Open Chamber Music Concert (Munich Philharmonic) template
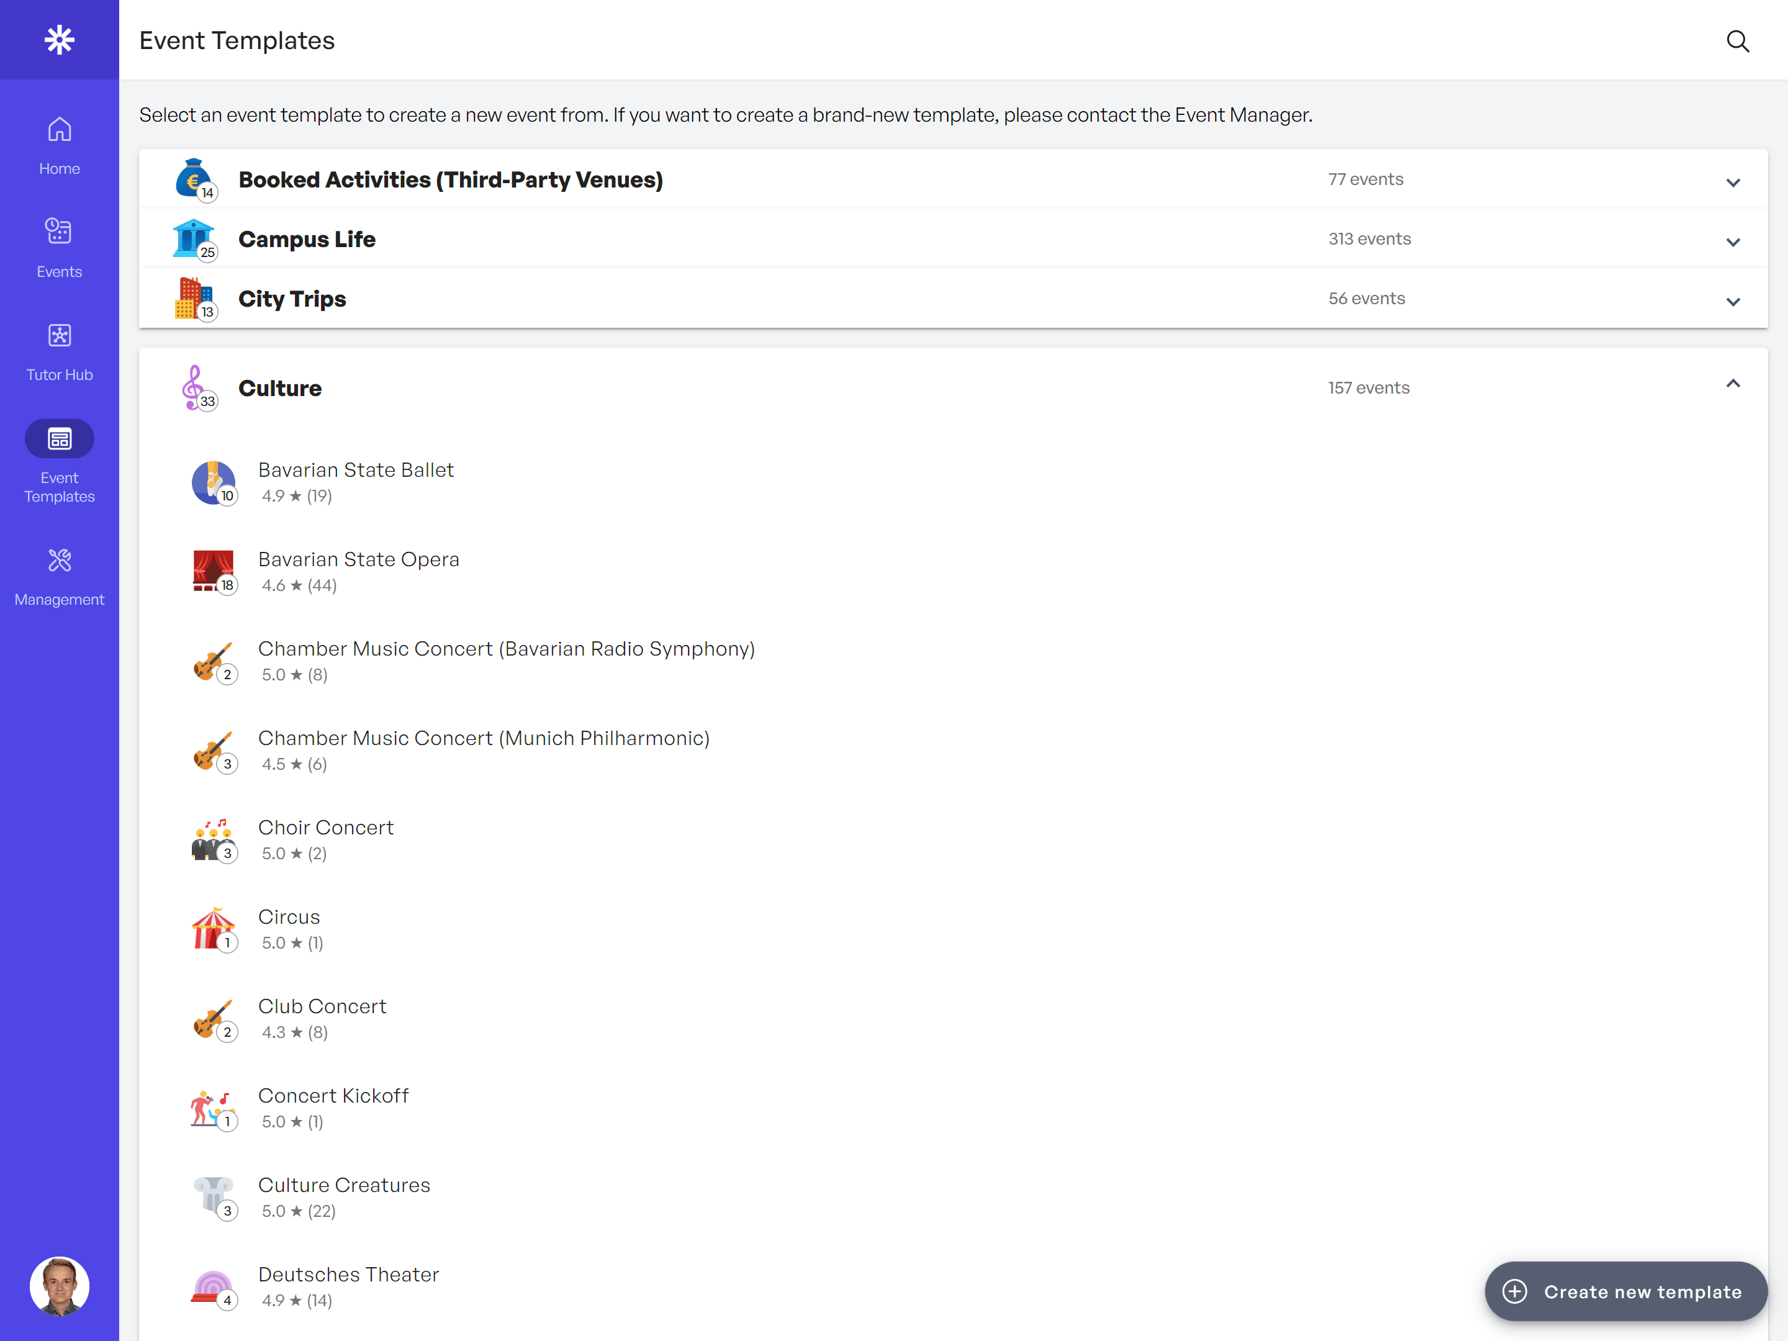Image resolution: width=1788 pixels, height=1341 pixels. [x=484, y=739]
